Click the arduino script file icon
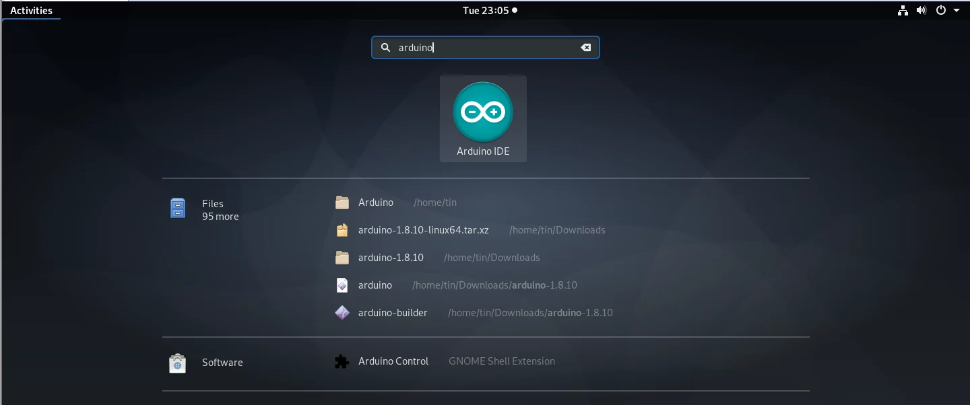The width and height of the screenshot is (970, 405). tap(342, 285)
